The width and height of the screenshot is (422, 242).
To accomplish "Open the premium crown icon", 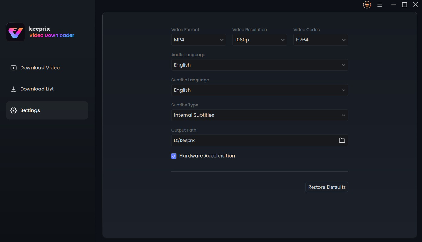I will point(367,5).
